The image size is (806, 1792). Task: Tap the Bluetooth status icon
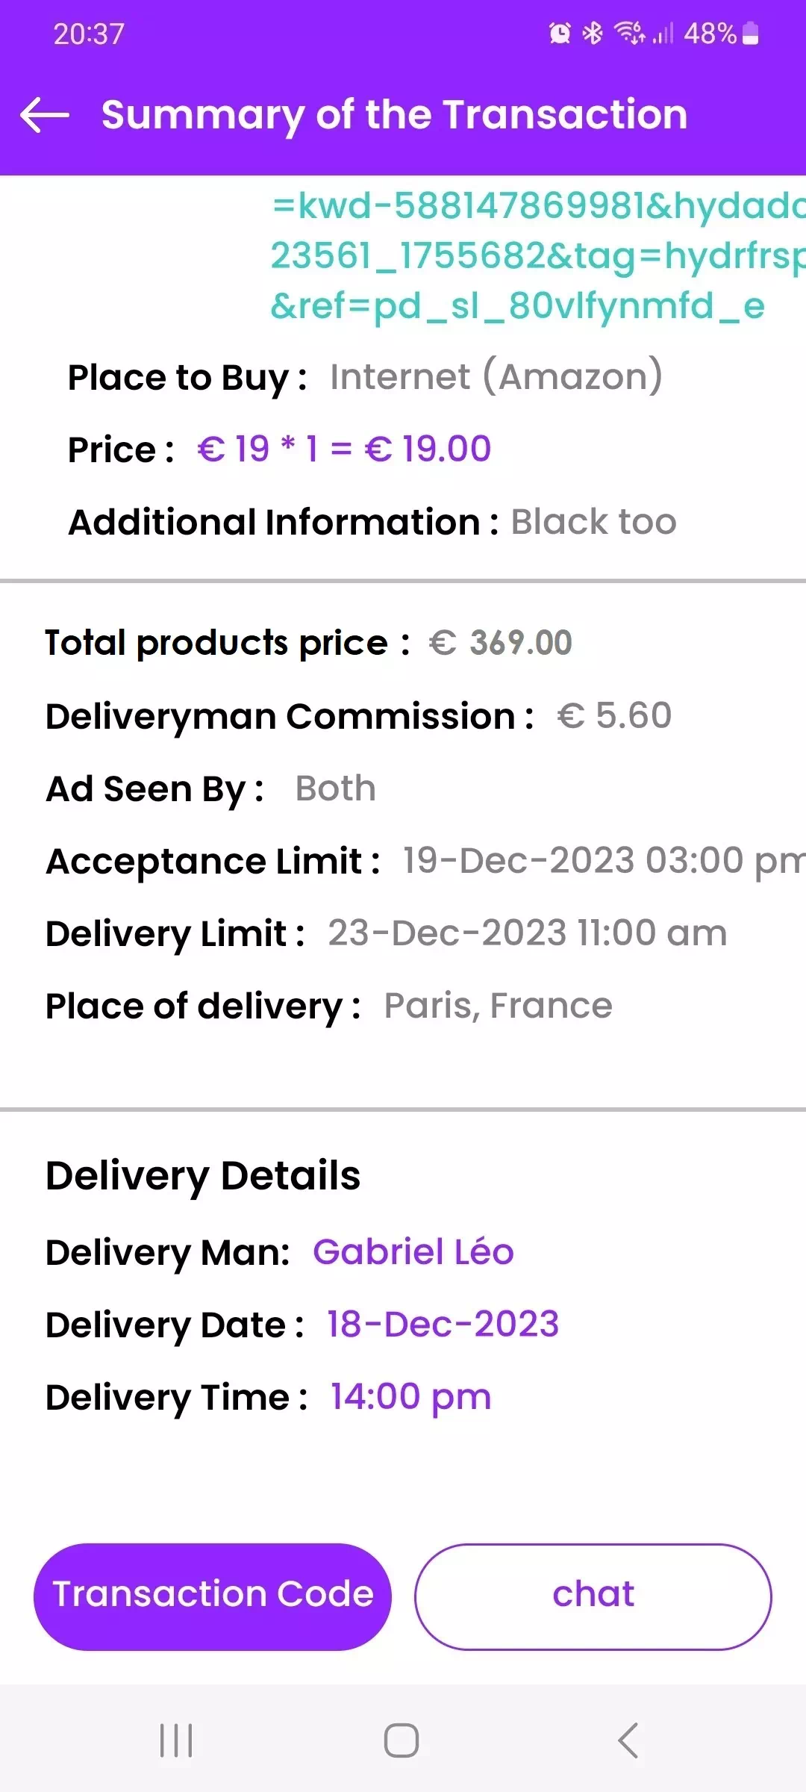tap(593, 34)
